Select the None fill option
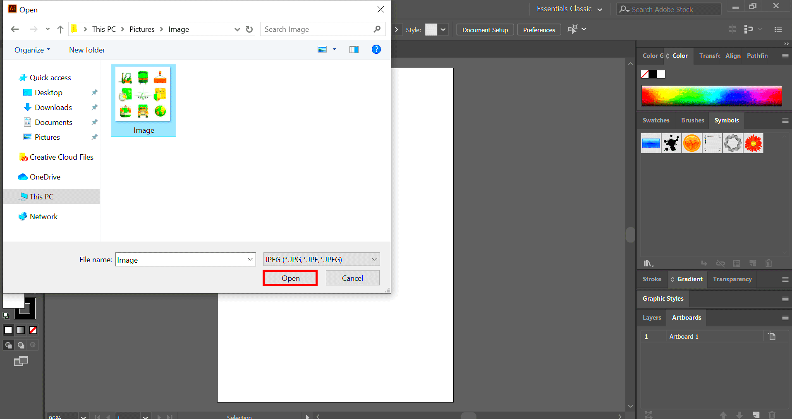The image size is (792, 419). 33,330
